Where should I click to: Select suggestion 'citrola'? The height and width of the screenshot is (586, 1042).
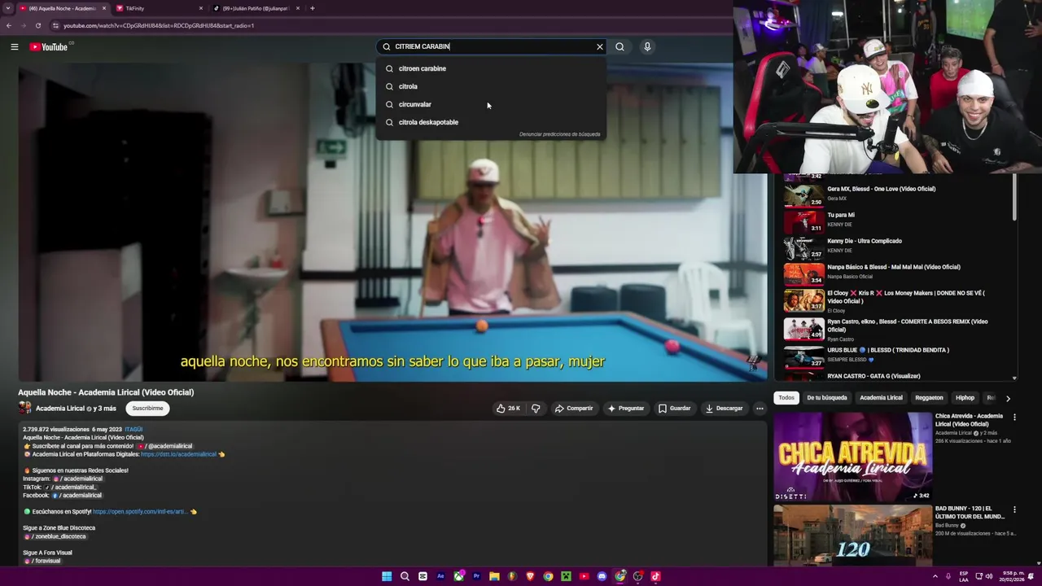[x=490, y=86]
